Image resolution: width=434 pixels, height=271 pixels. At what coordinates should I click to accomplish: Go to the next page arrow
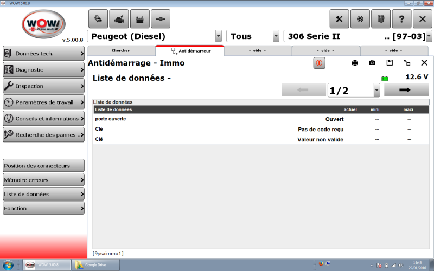[406, 90]
